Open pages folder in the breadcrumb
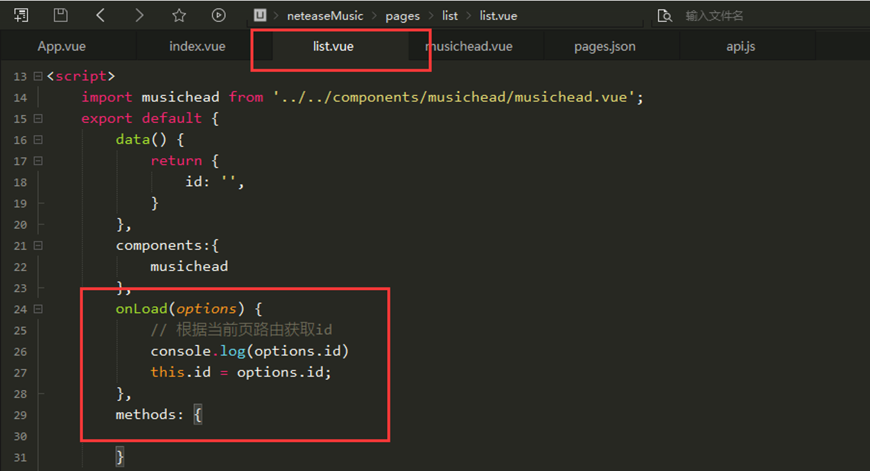 point(403,16)
